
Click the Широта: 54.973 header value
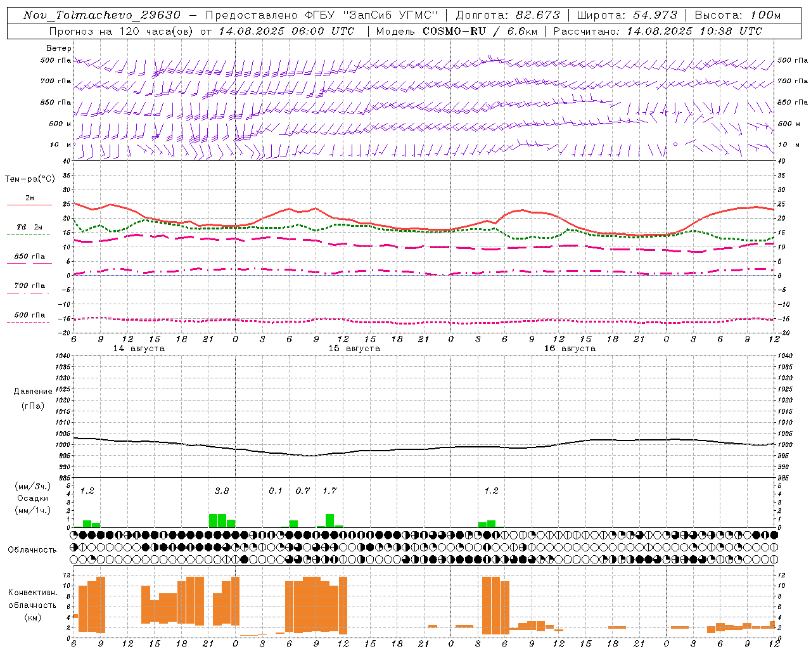(x=626, y=15)
